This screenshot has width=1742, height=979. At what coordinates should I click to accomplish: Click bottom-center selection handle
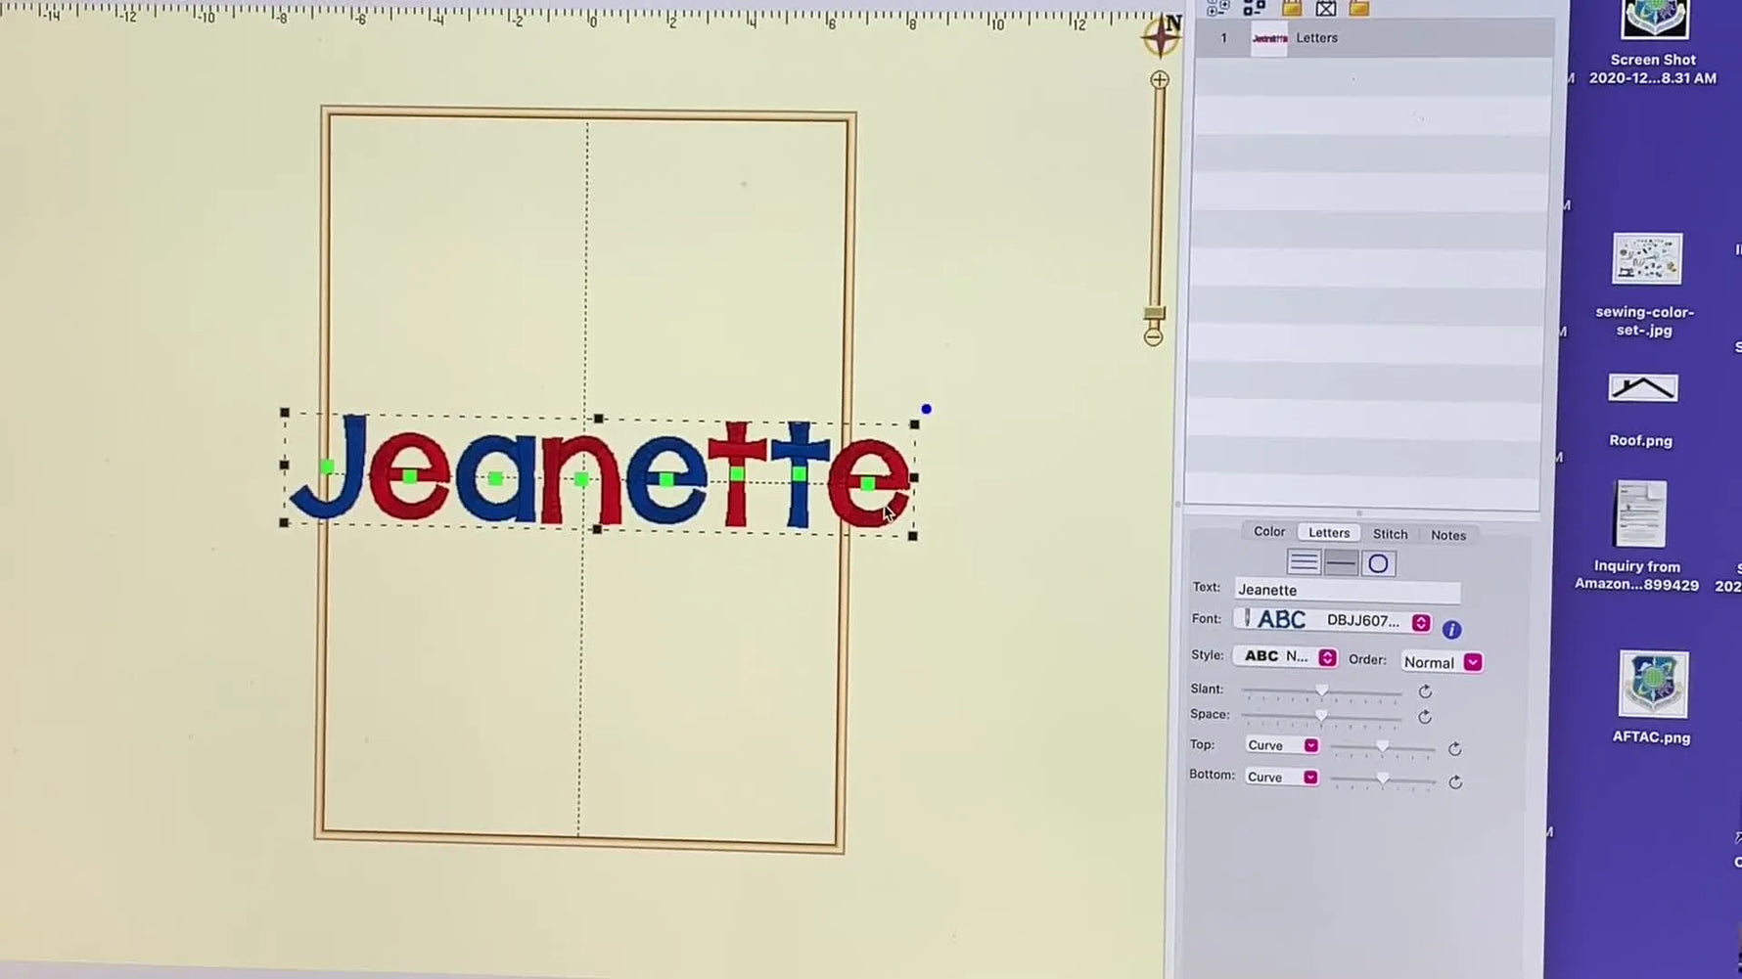coord(597,529)
